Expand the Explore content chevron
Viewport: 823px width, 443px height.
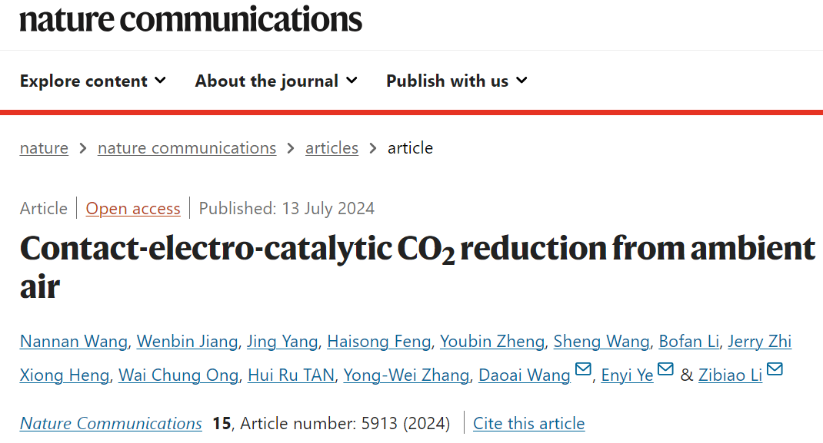tap(161, 81)
